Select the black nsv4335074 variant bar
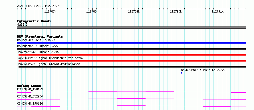 132,67
